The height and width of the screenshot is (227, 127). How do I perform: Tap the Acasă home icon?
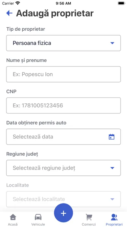[13, 217]
